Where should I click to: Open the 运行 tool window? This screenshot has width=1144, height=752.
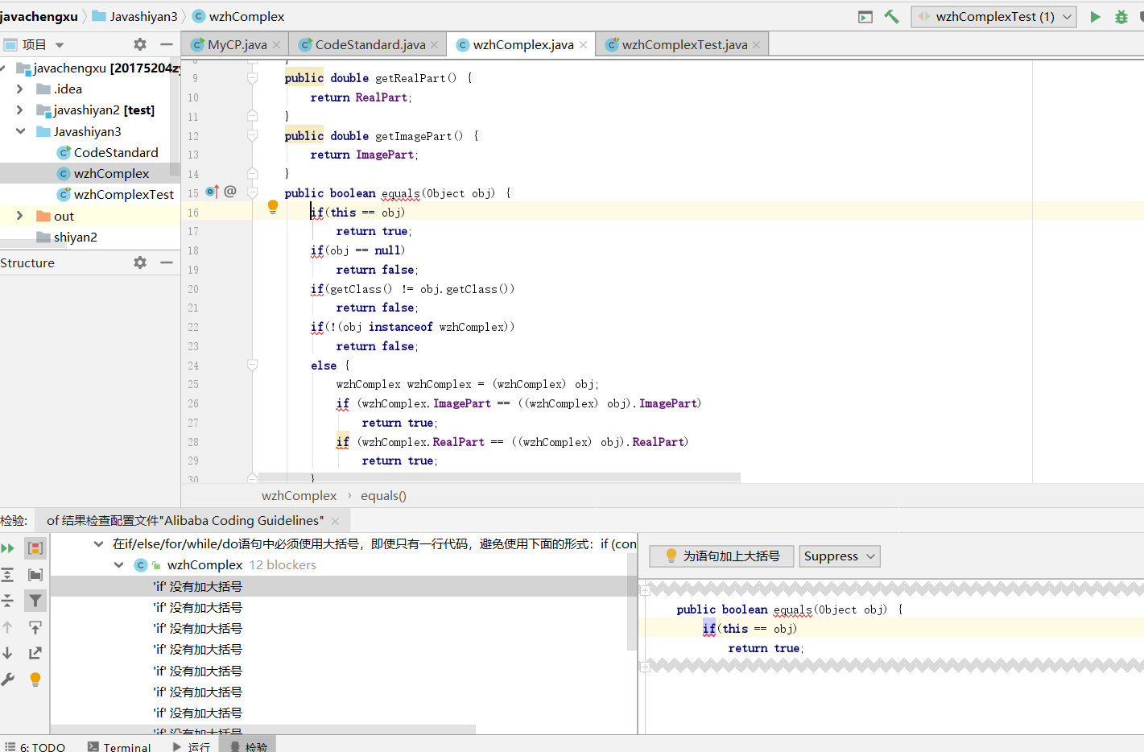pyautogui.click(x=192, y=747)
